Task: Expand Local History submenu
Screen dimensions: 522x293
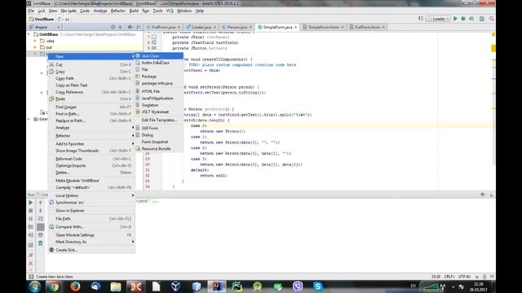Action: point(91,195)
